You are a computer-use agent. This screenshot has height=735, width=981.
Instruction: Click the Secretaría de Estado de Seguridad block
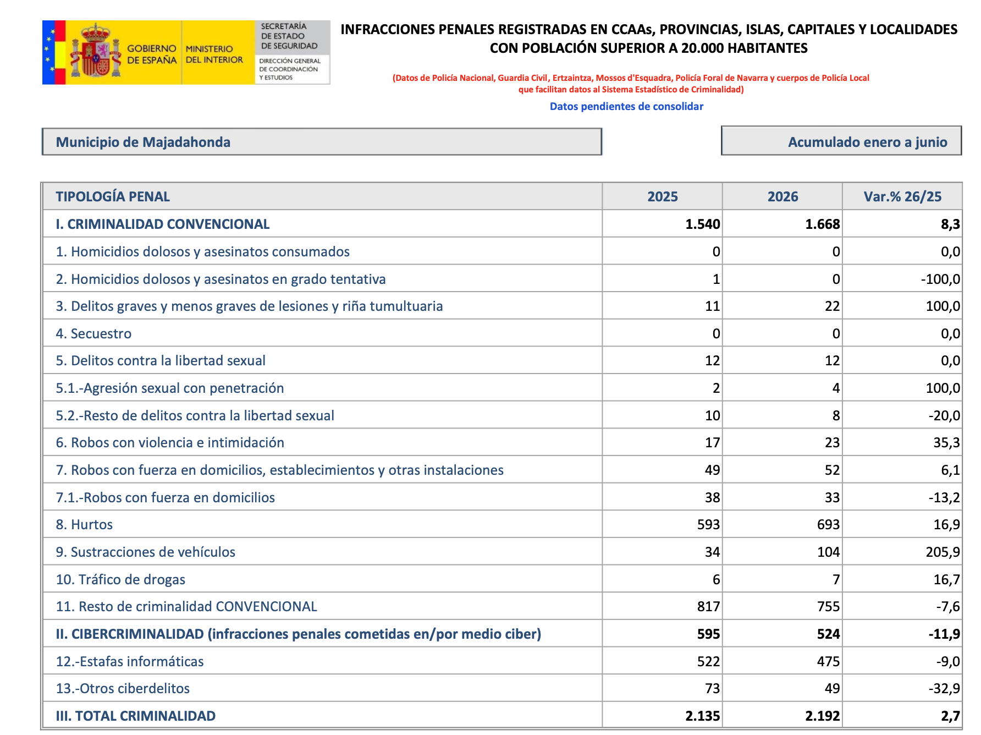[x=293, y=52]
